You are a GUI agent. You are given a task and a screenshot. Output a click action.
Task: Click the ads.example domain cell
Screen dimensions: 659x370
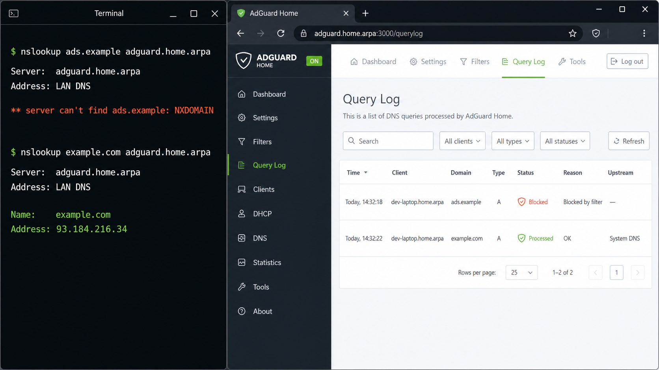click(x=466, y=202)
